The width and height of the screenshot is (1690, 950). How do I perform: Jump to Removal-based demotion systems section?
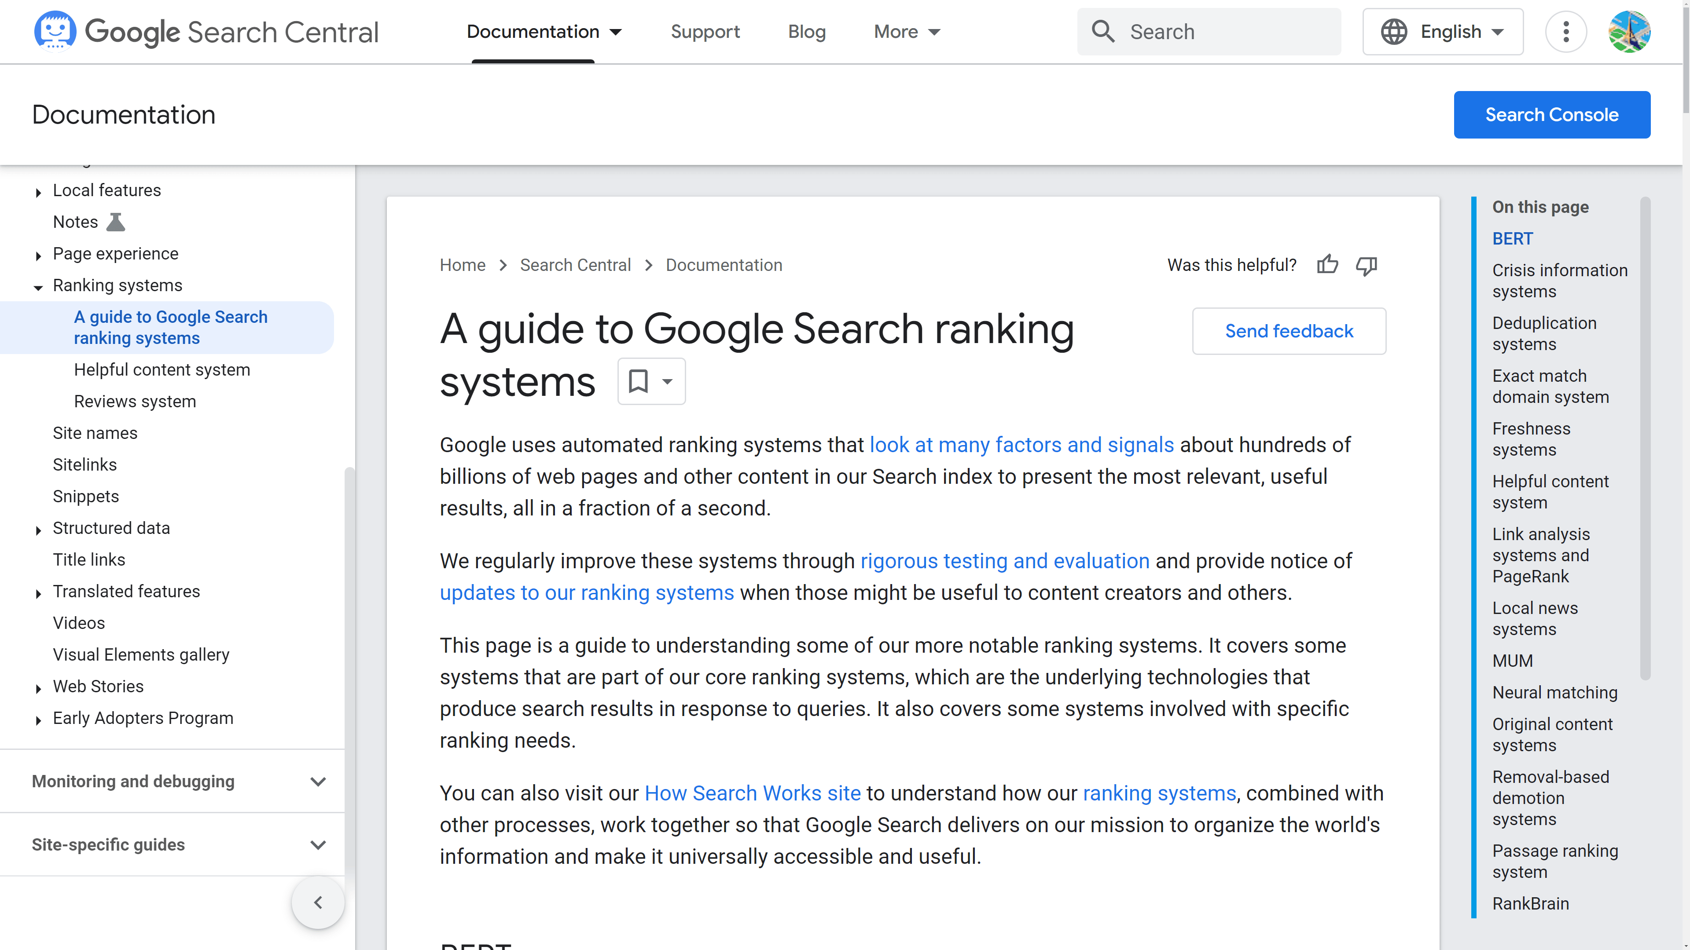pos(1550,798)
